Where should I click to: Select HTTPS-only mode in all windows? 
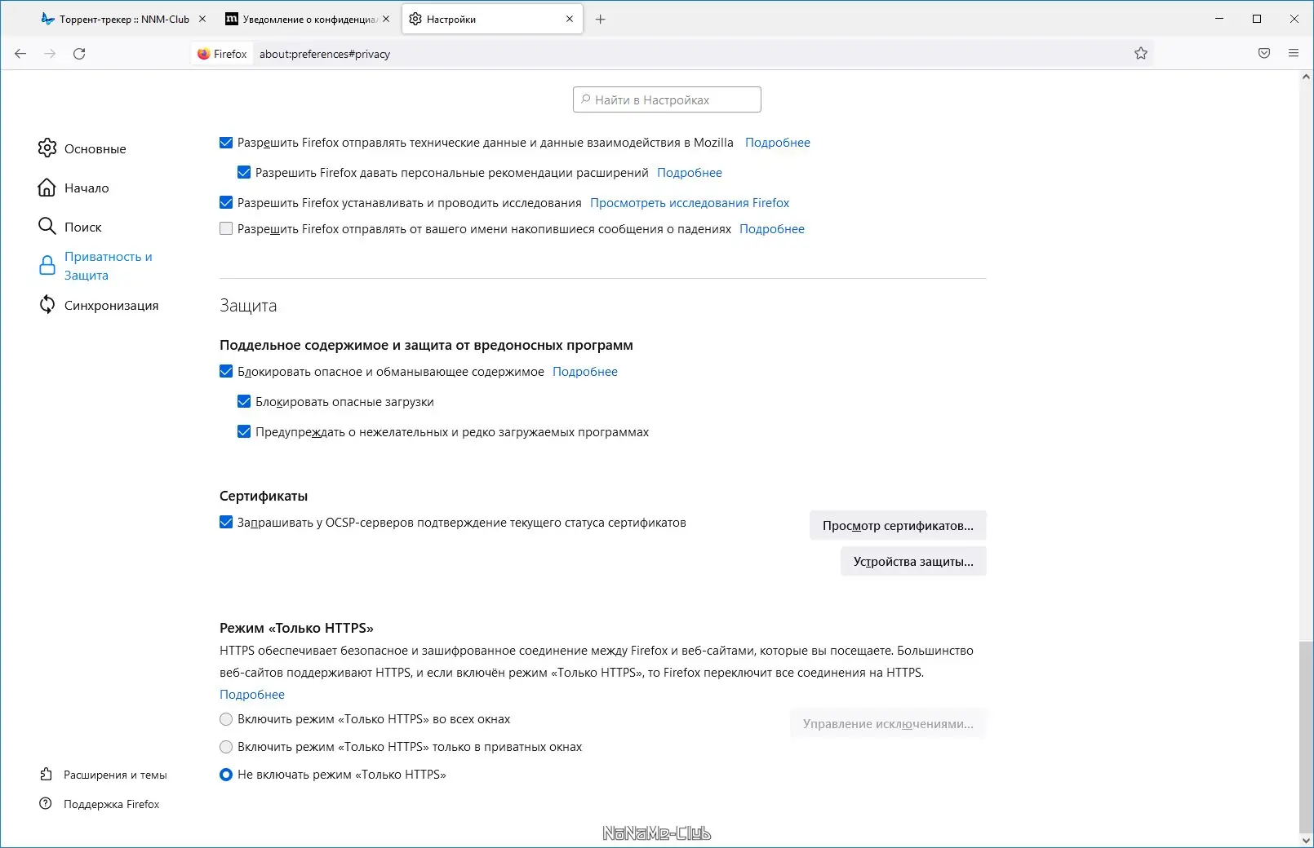tap(226, 719)
